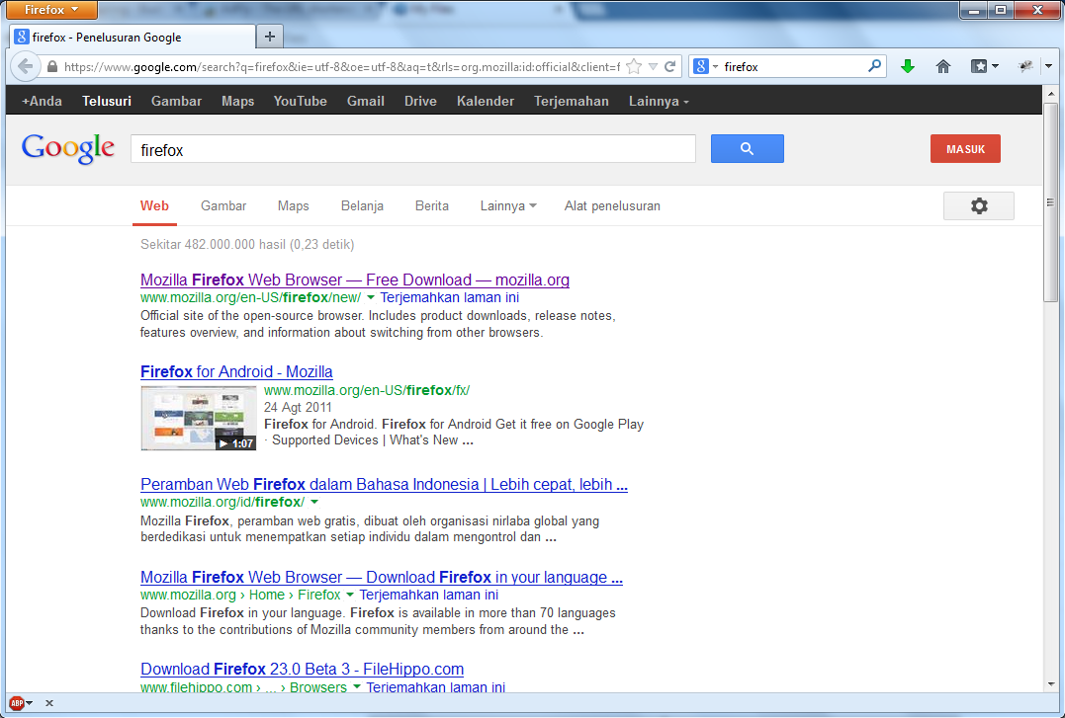
Task: Open Firefox for Android - Mozilla result
Action: click(x=236, y=371)
